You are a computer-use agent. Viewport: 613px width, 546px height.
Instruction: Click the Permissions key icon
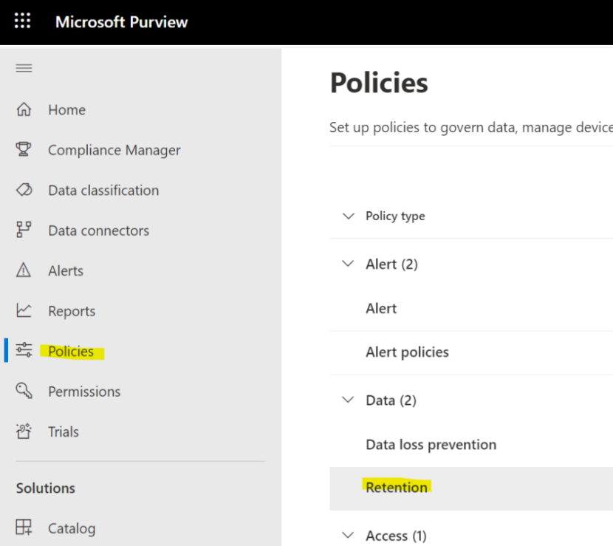coord(24,391)
